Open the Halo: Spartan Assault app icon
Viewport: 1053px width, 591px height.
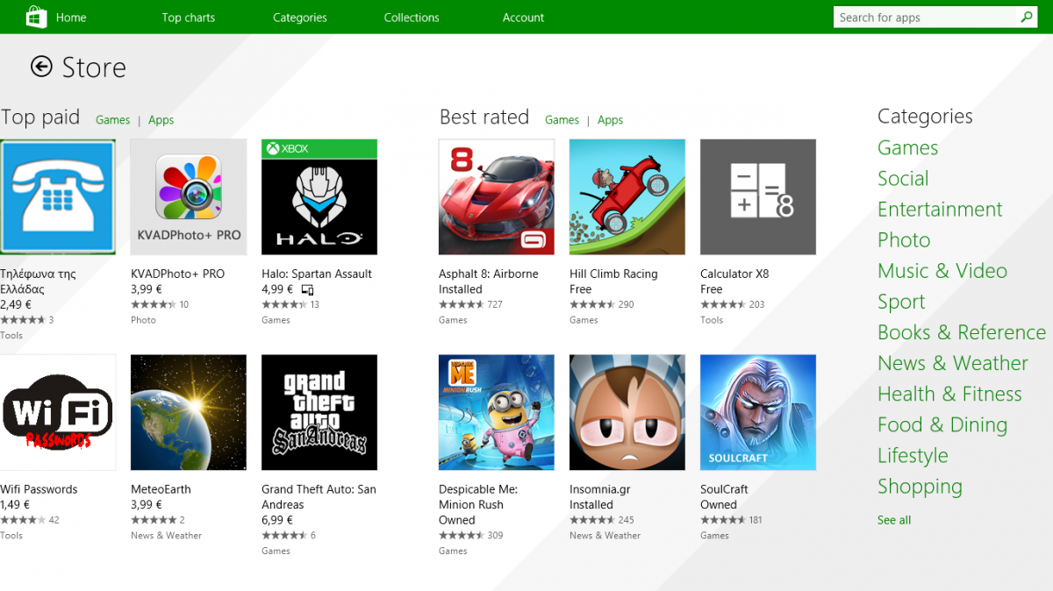pyautogui.click(x=319, y=197)
